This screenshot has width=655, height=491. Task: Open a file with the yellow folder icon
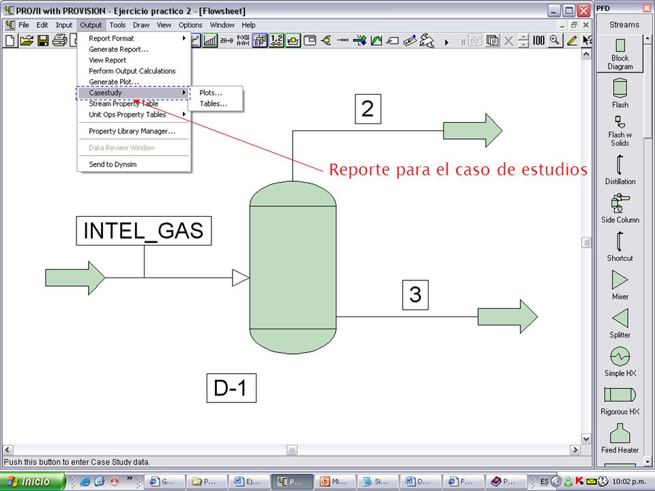tap(27, 40)
